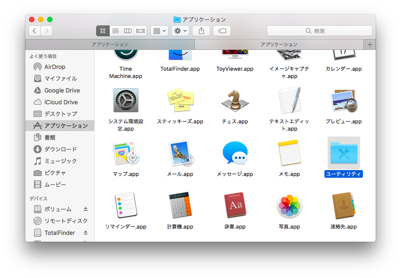Select the Notes yellow notepad icon
Image resolution: width=401 pixels, height=278 pixels.
289,153
